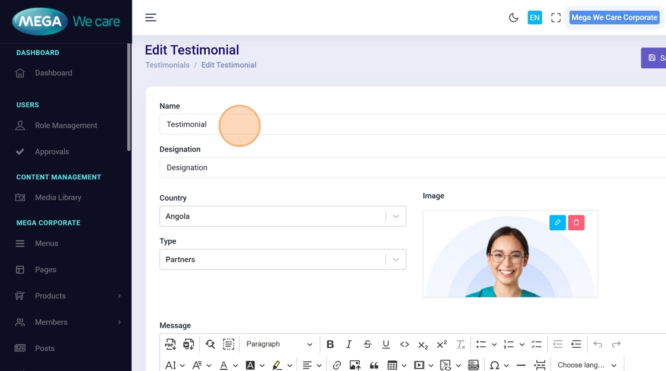
Task: Click the Mega We Care Corporate button
Action: point(614,18)
